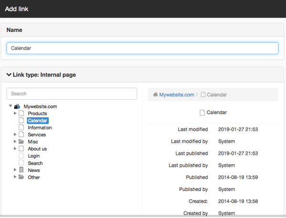
Task: Collapse the Mywebsite.com root node
Action: 11,106
